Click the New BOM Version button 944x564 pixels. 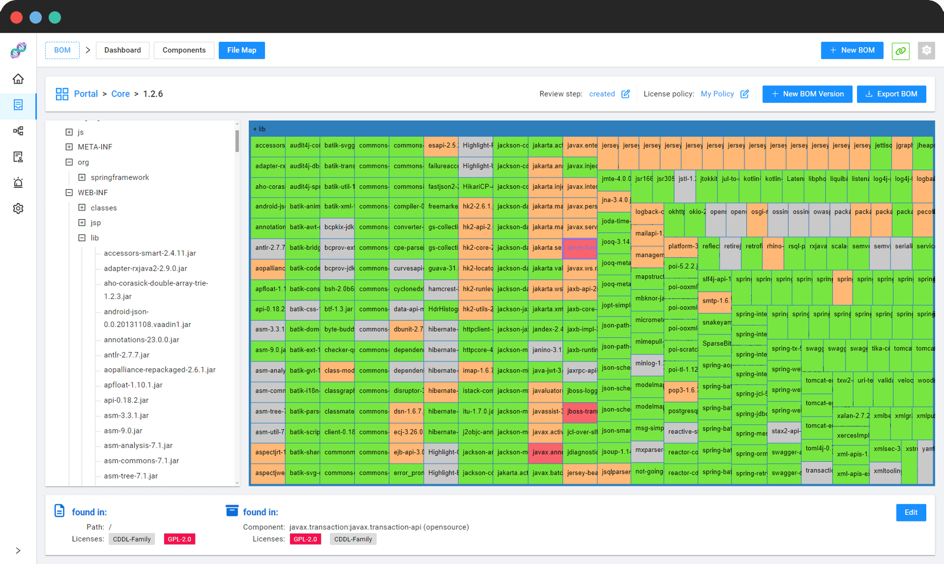(x=807, y=94)
